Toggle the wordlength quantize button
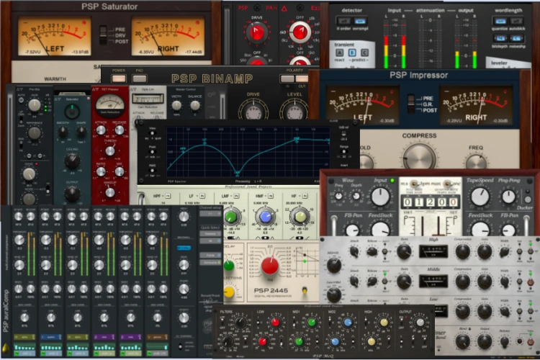This screenshot has width=540, height=360. (x=500, y=22)
